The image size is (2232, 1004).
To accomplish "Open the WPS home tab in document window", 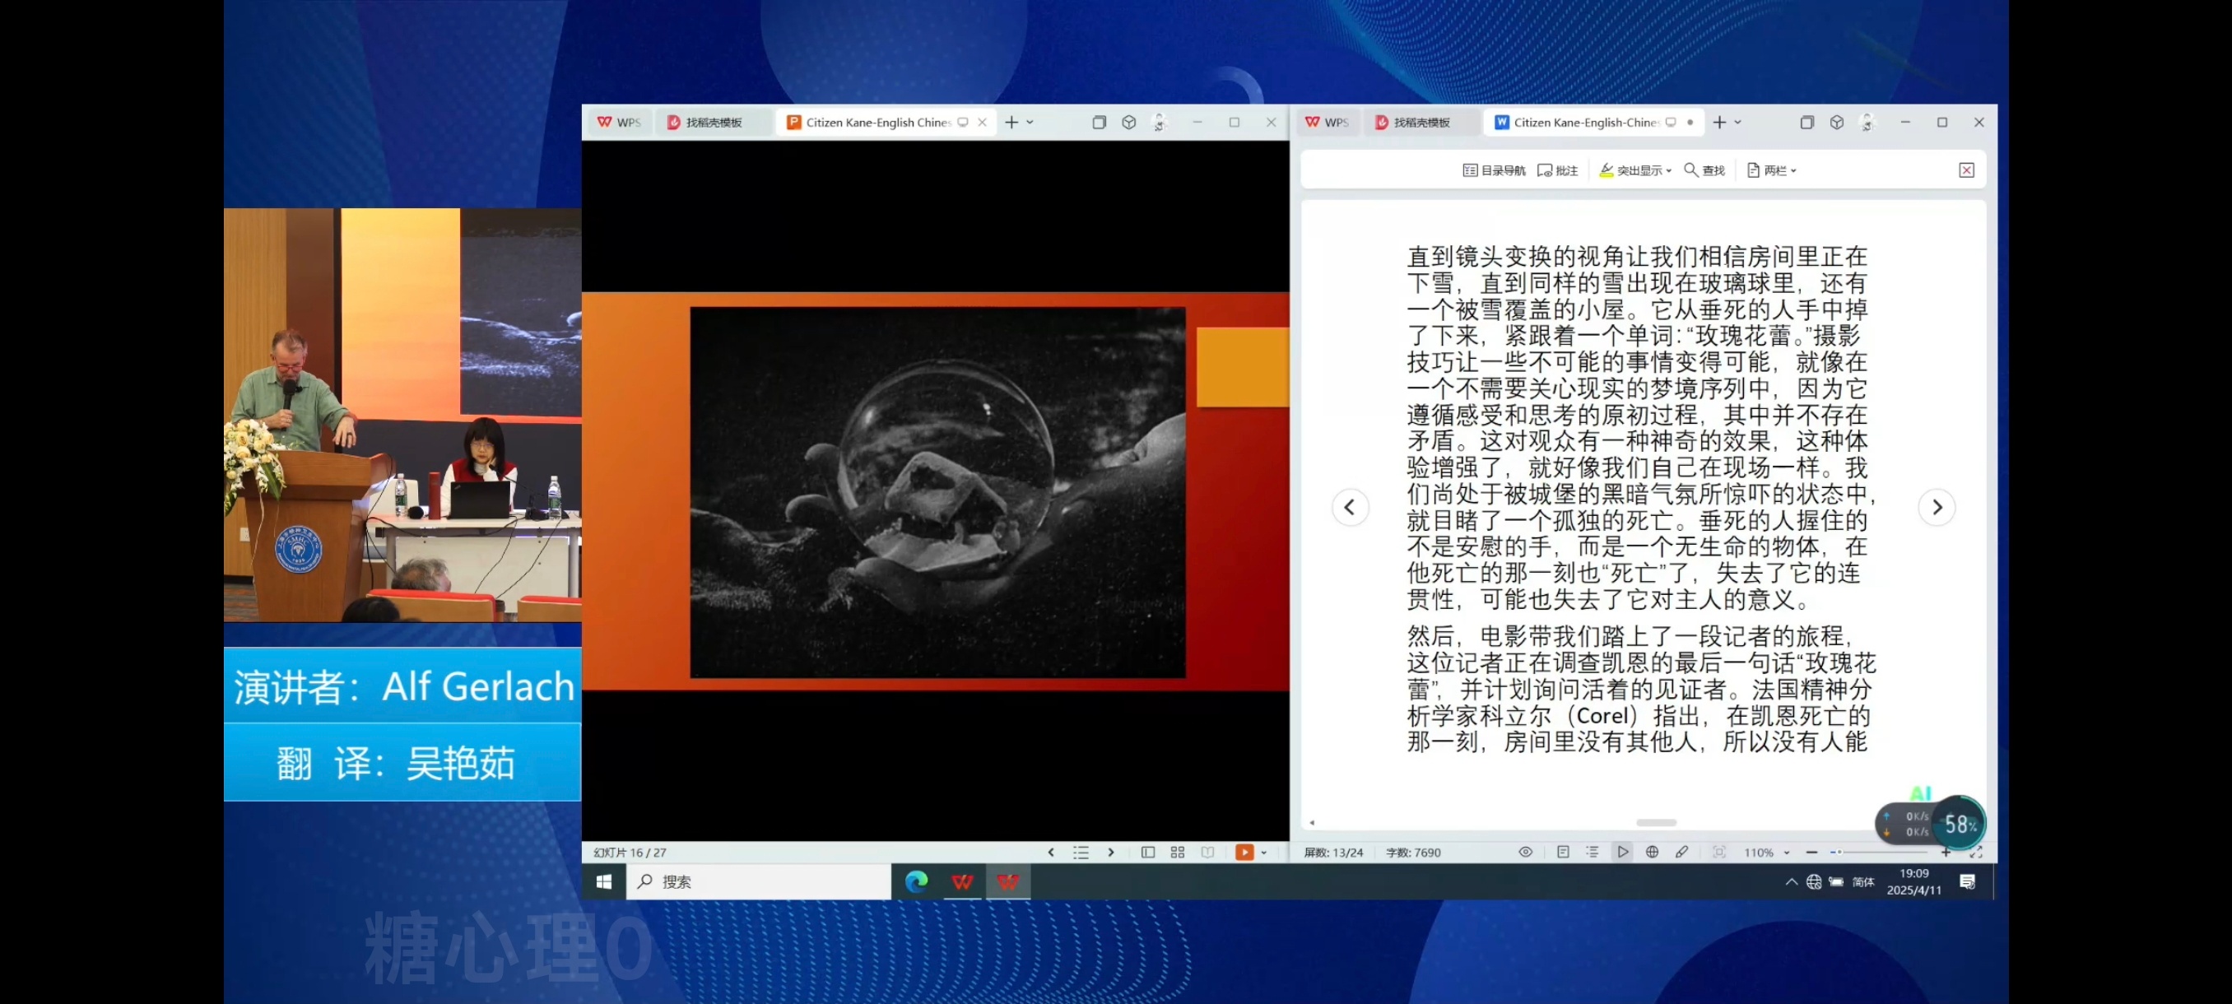I will click(x=1327, y=122).
